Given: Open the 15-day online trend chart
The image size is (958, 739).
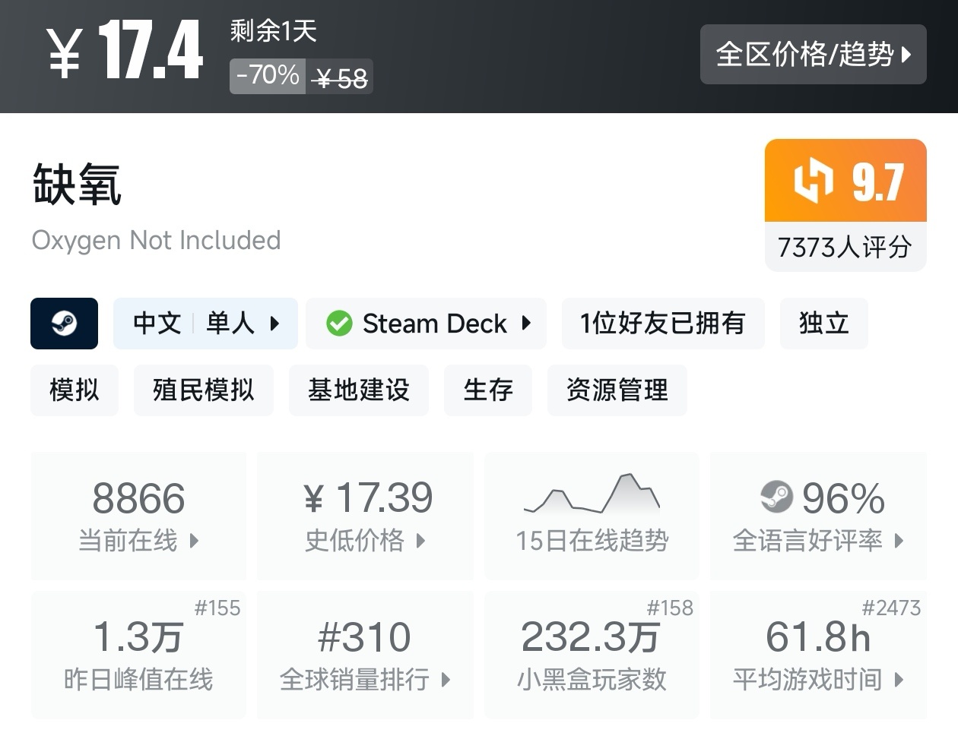Looking at the screenshot, I should pyautogui.click(x=592, y=516).
